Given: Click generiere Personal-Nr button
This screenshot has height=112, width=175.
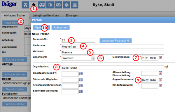Looking at the screenshot, I should [116, 41].
